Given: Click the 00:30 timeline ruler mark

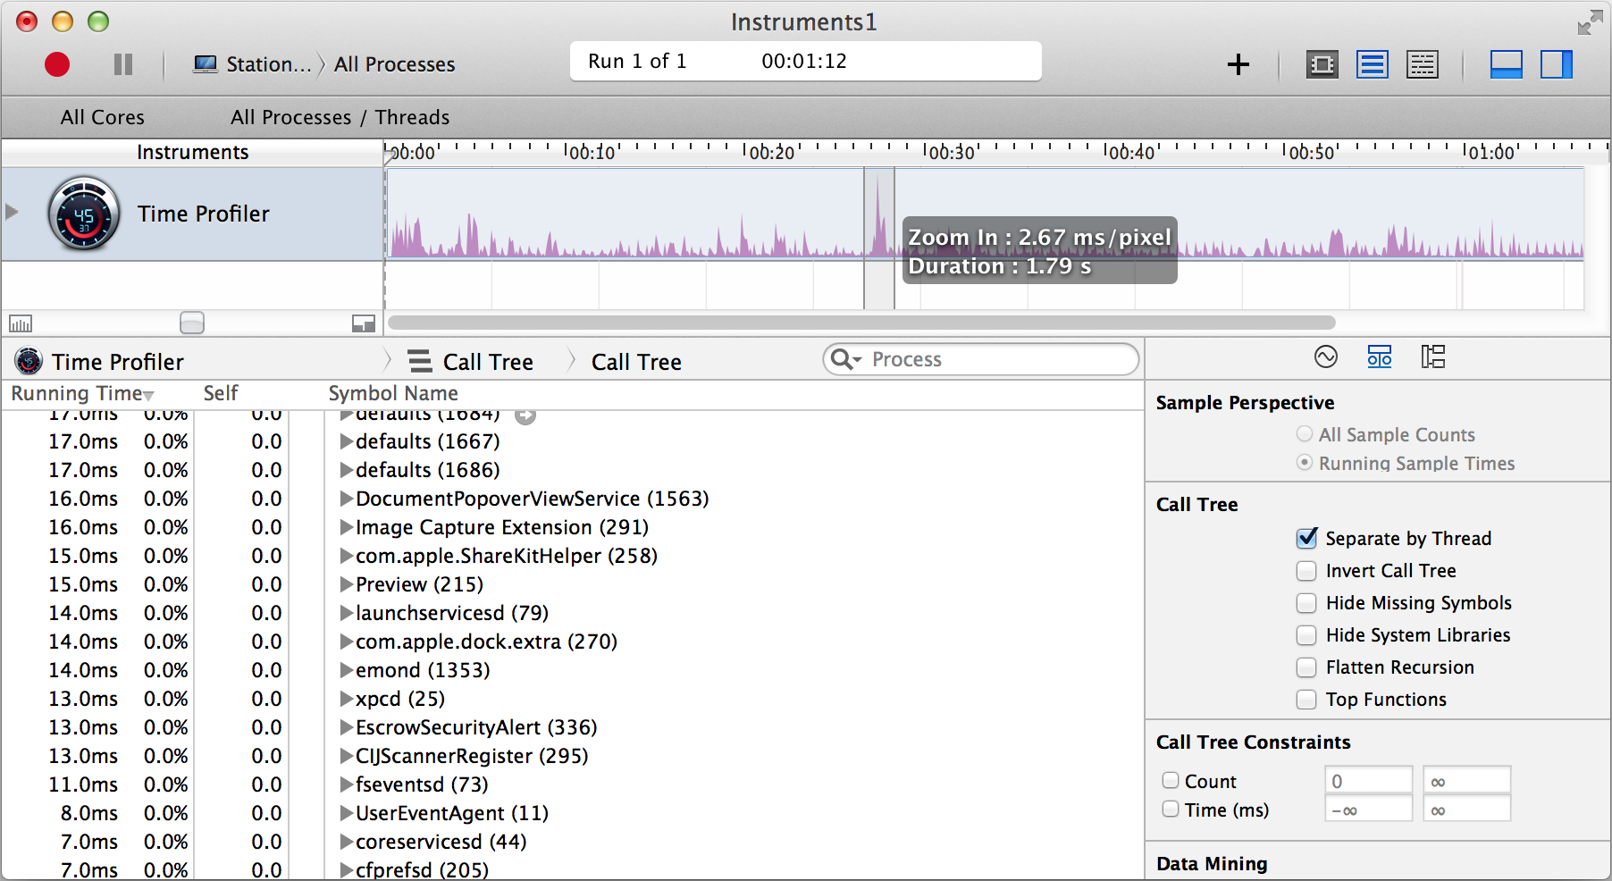Looking at the screenshot, I should coord(952,153).
